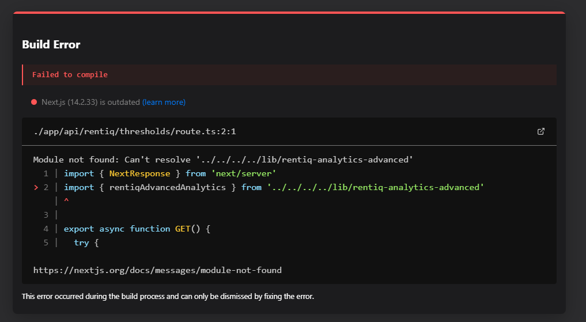
Task: Click the red caret under the import statement
Action: point(66,200)
